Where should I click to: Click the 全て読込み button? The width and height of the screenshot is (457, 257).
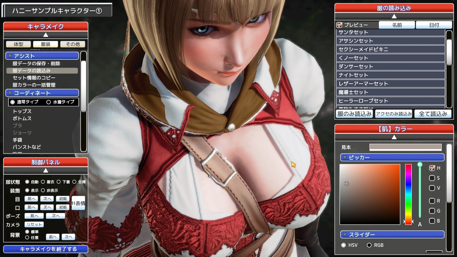pyautogui.click(x=433, y=114)
